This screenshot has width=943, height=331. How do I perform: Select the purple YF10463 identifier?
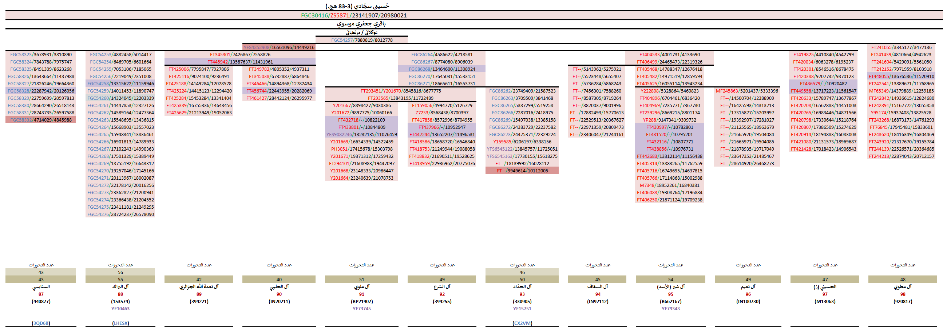pyautogui.click(x=120, y=309)
